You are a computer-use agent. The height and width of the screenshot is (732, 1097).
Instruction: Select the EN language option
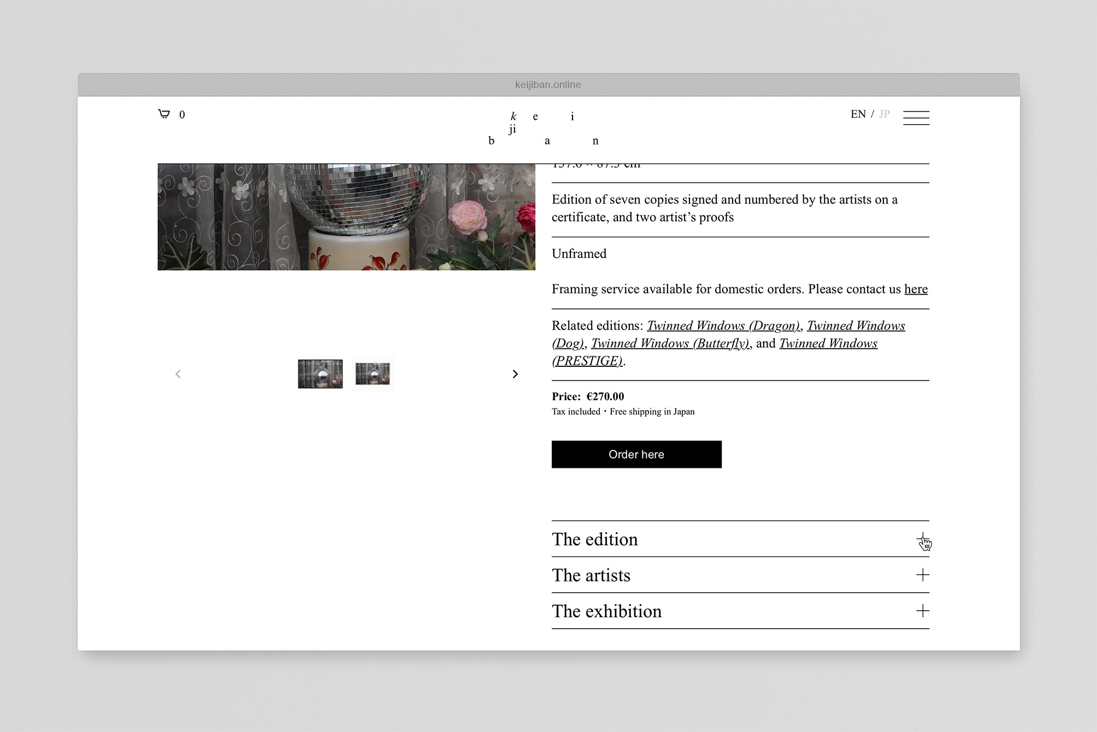click(x=858, y=114)
